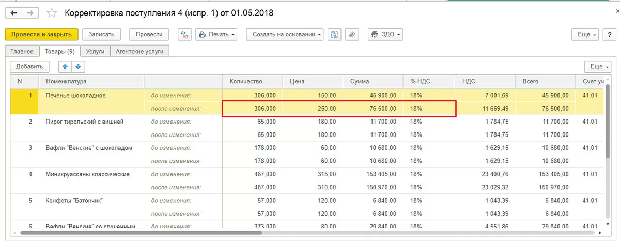Click Добавить to add a row
The height and width of the screenshot is (241, 620).
[29, 67]
